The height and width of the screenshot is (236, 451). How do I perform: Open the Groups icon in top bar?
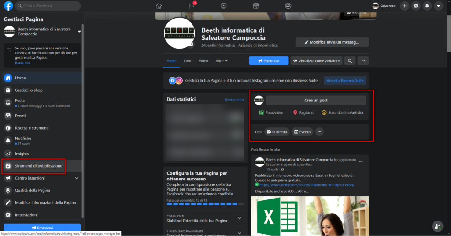288,6
